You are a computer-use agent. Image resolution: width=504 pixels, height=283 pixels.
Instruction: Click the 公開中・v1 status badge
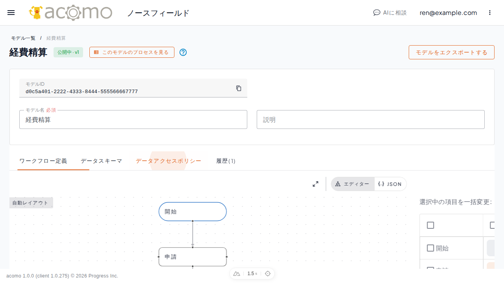click(68, 52)
